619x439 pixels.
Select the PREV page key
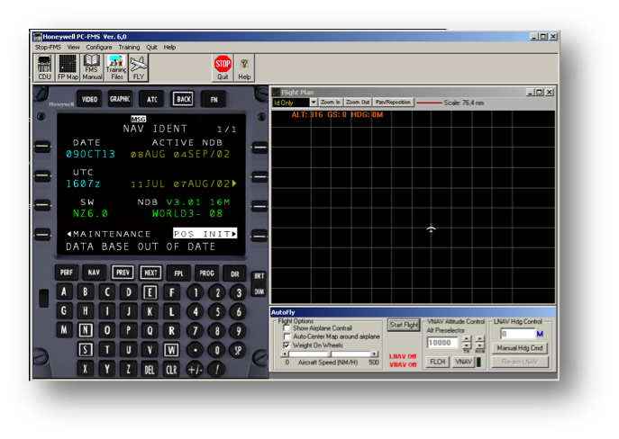point(123,273)
